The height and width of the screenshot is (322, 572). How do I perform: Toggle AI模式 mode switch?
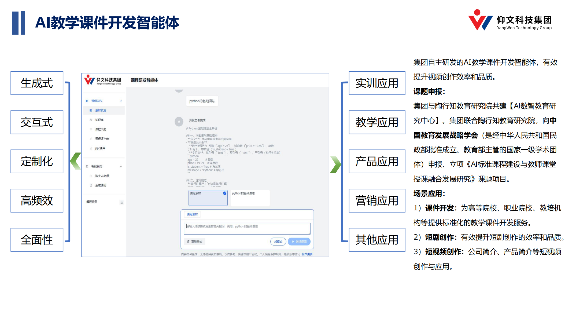[x=278, y=241]
